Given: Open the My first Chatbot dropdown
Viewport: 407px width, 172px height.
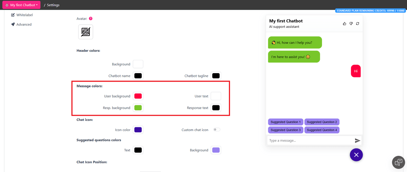Looking at the screenshot, I should point(21,5).
